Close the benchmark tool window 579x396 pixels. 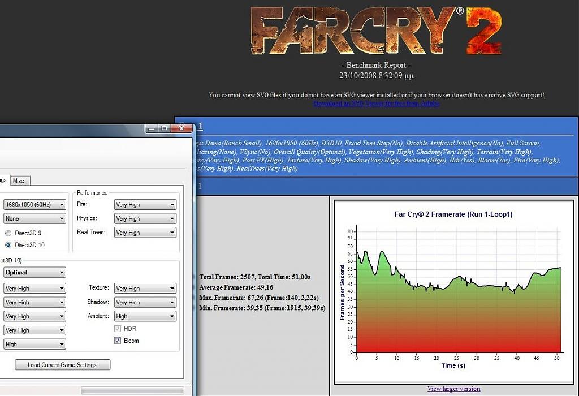182,128
